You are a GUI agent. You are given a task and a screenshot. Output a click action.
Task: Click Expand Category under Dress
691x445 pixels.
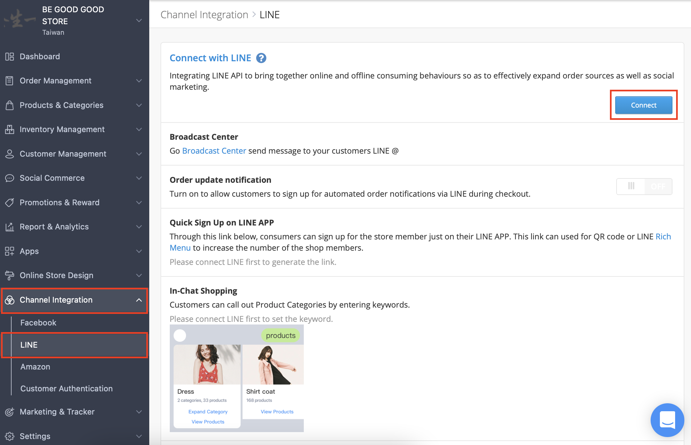point(208,412)
